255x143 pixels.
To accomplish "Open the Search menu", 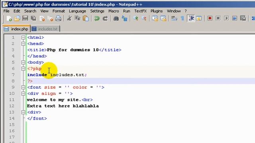I will coord(30,11).
